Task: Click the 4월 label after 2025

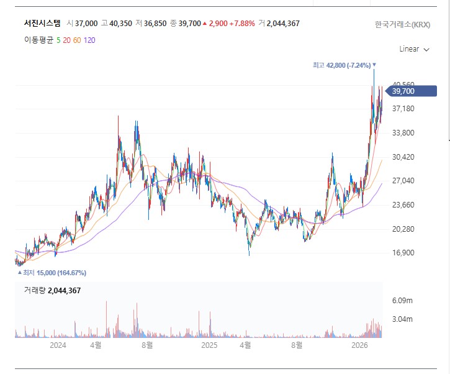Action: tap(245, 345)
